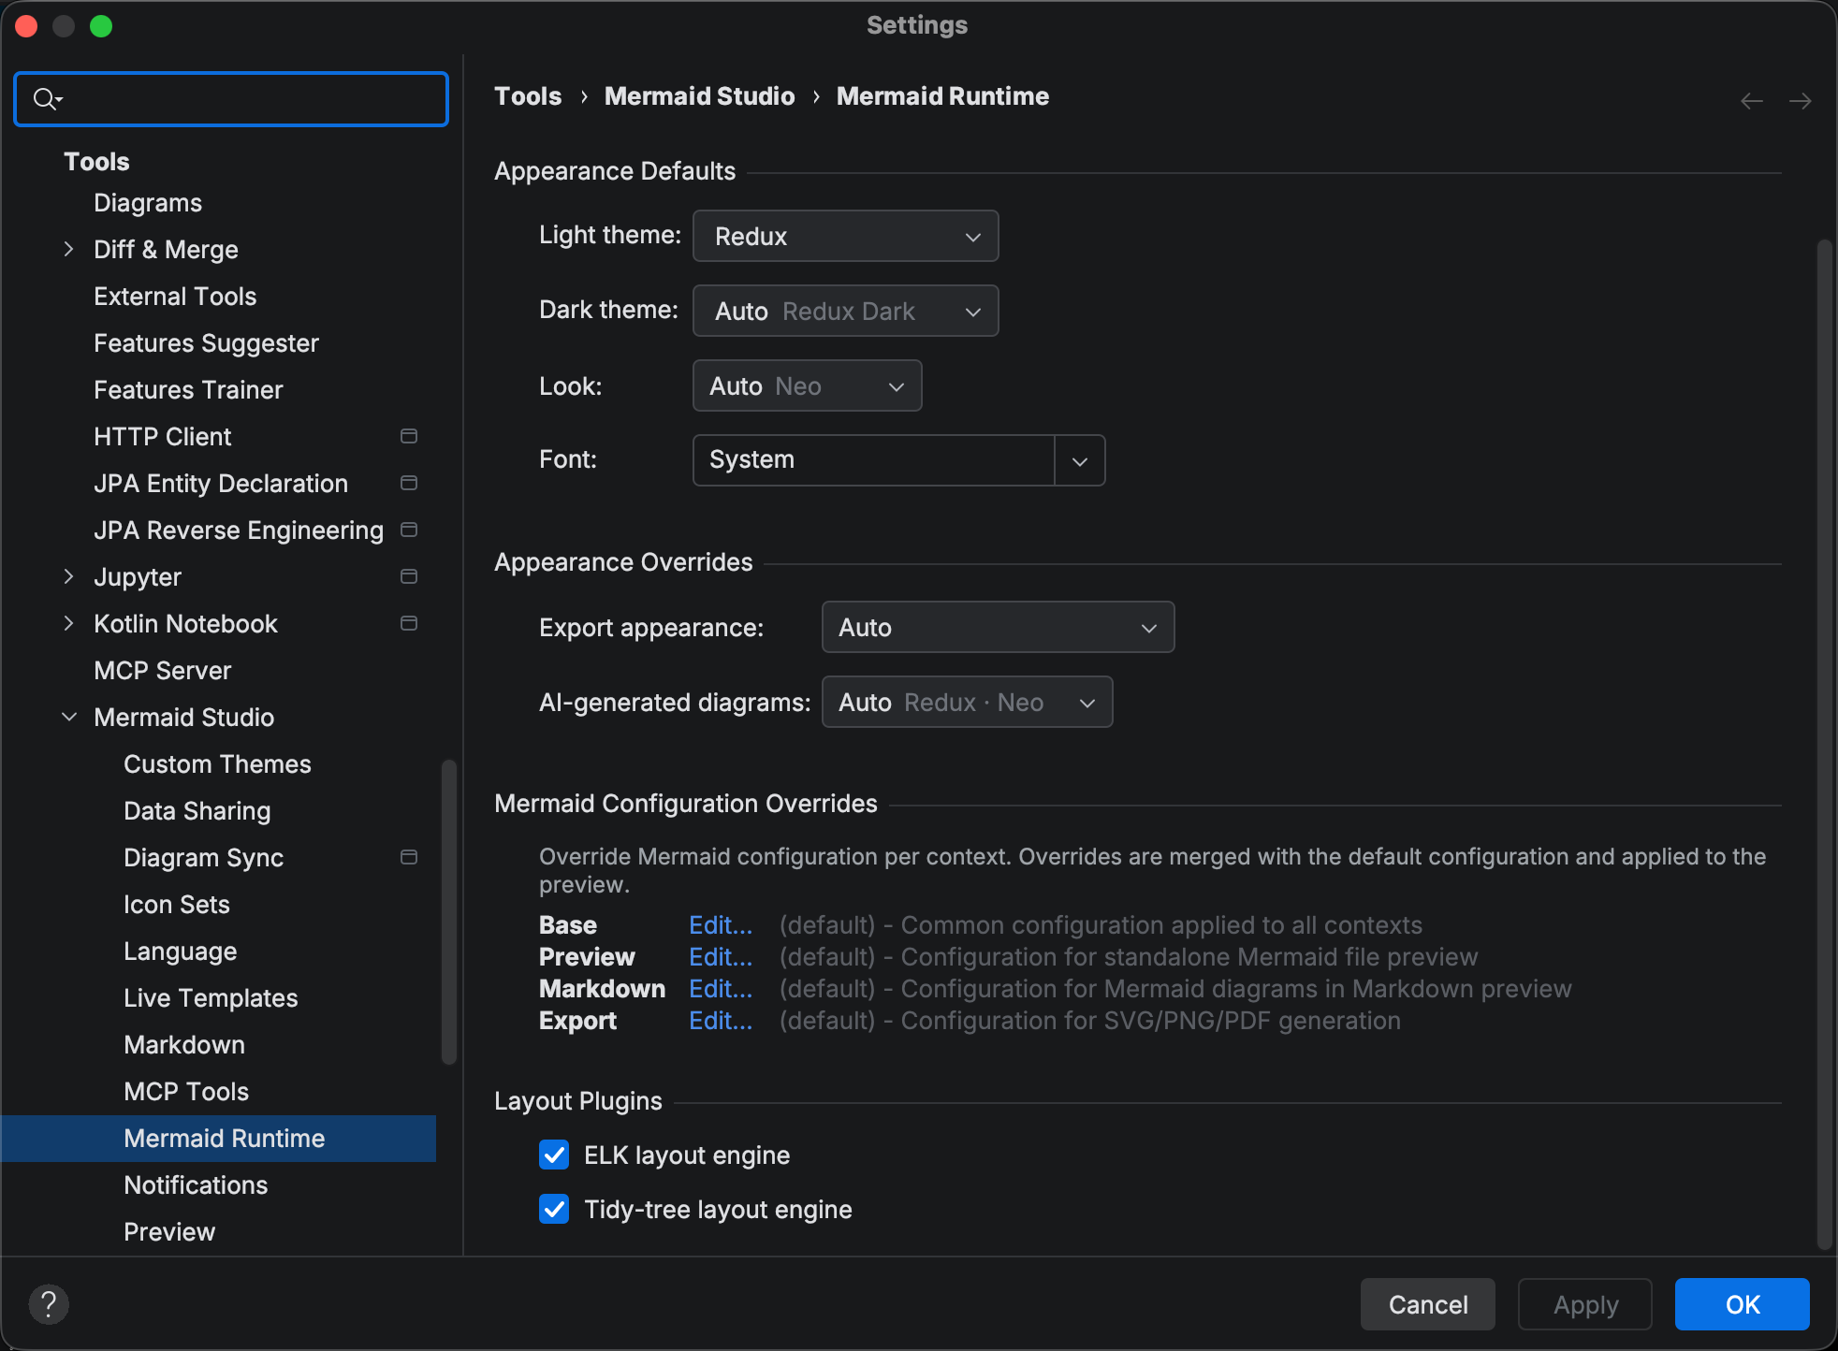Click the project-level icon beside Kotlin Notebook

[409, 623]
